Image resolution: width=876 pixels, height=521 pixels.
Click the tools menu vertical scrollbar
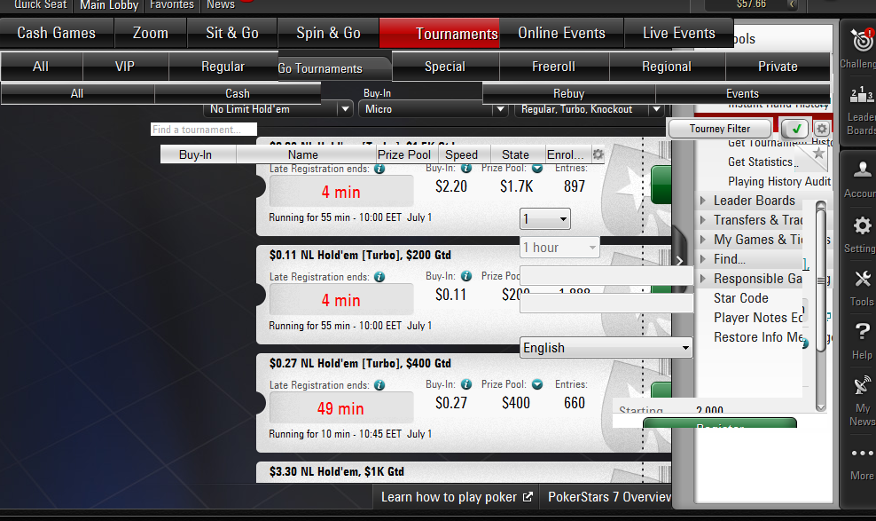[x=821, y=306]
